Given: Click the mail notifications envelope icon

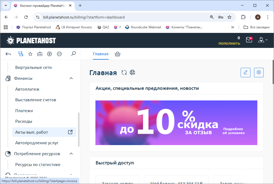Looking at the screenshot, I should click(x=249, y=40).
